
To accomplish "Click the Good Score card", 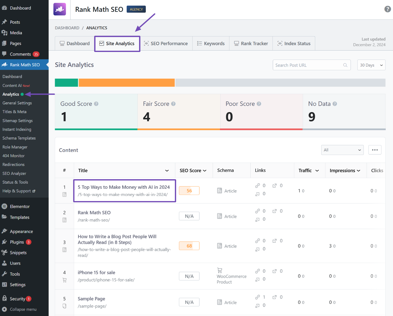I will pos(96,112).
